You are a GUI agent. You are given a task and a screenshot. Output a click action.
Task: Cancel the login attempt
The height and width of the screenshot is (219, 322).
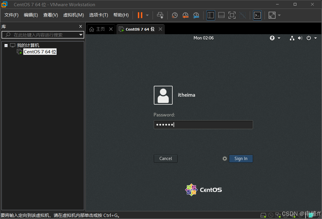[x=166, y=159]
